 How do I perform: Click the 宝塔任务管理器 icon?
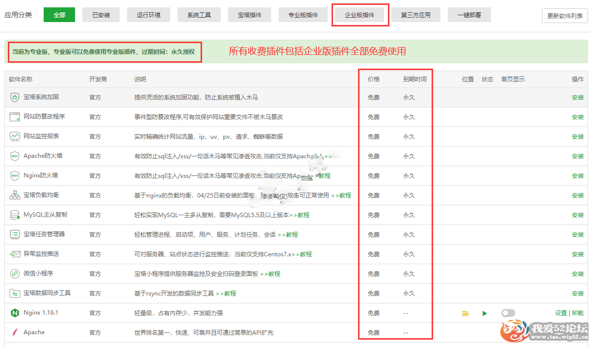coord(15,235)
